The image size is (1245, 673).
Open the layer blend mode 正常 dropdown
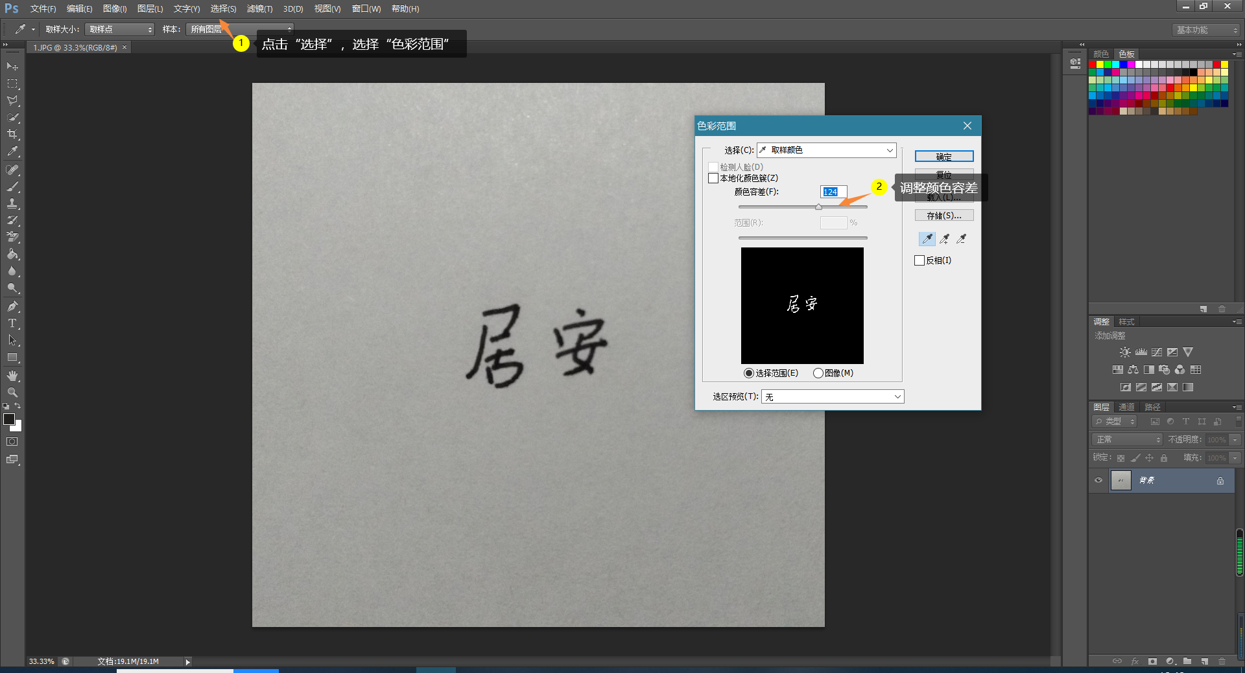click(x=1128, y=440)
